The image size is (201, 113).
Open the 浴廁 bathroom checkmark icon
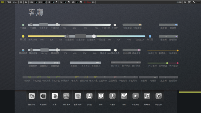coord(124,96)
